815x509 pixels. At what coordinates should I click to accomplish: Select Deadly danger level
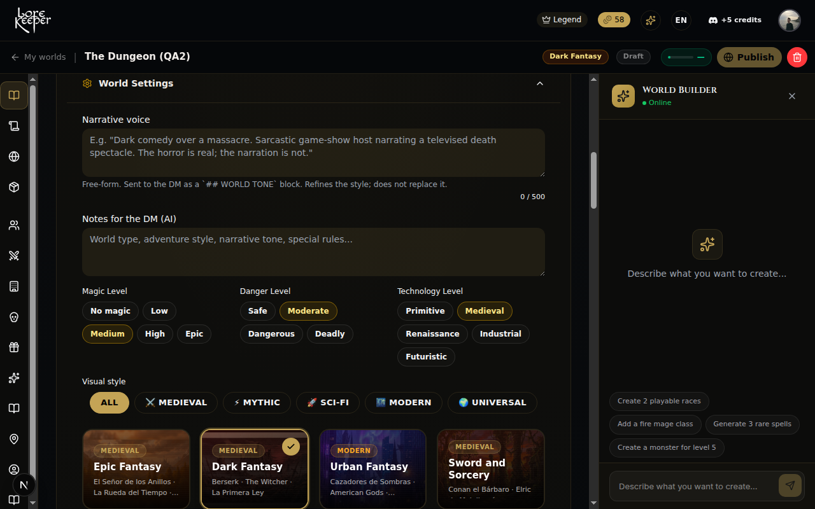pyautogui.click(x=330, y=334)
